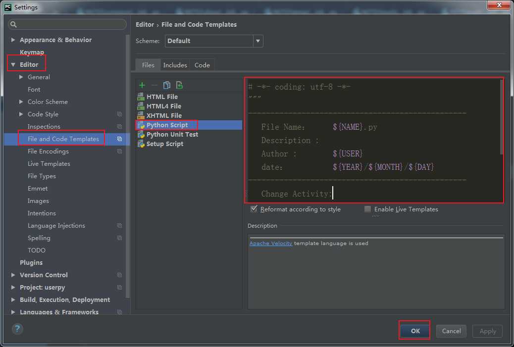
Task: Switch to the Files tab
Action: (148, 65)
